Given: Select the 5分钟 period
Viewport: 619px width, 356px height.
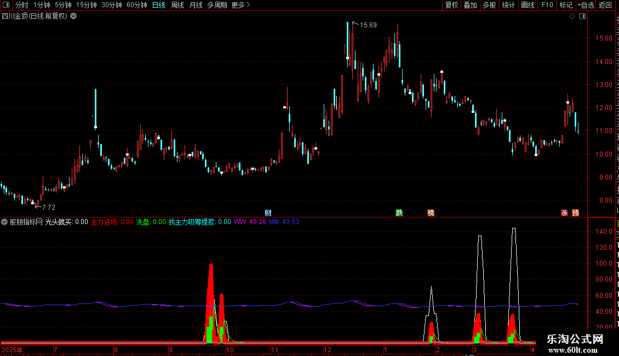Looking at the screenshot, I should (63, 5).
